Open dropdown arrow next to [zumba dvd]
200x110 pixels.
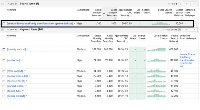click(x=22, y=60)
